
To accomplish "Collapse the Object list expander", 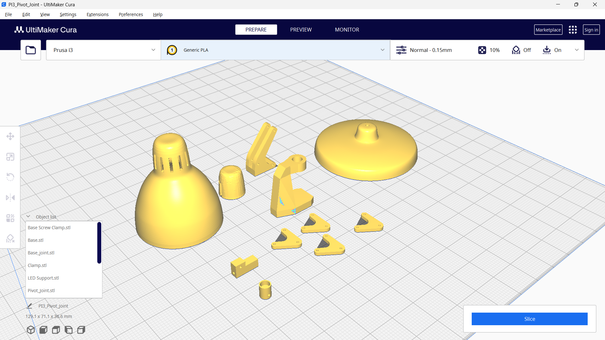I will [28, 217].
